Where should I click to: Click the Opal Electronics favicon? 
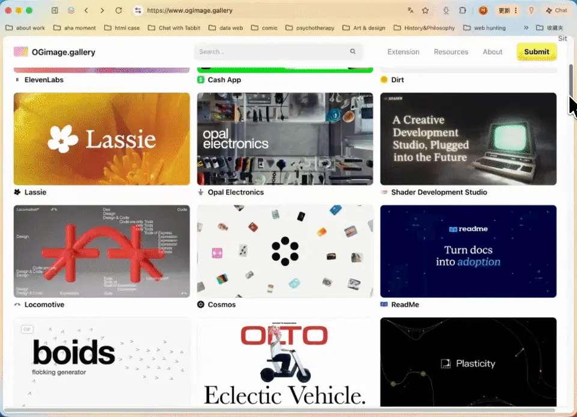click(201, 192)
